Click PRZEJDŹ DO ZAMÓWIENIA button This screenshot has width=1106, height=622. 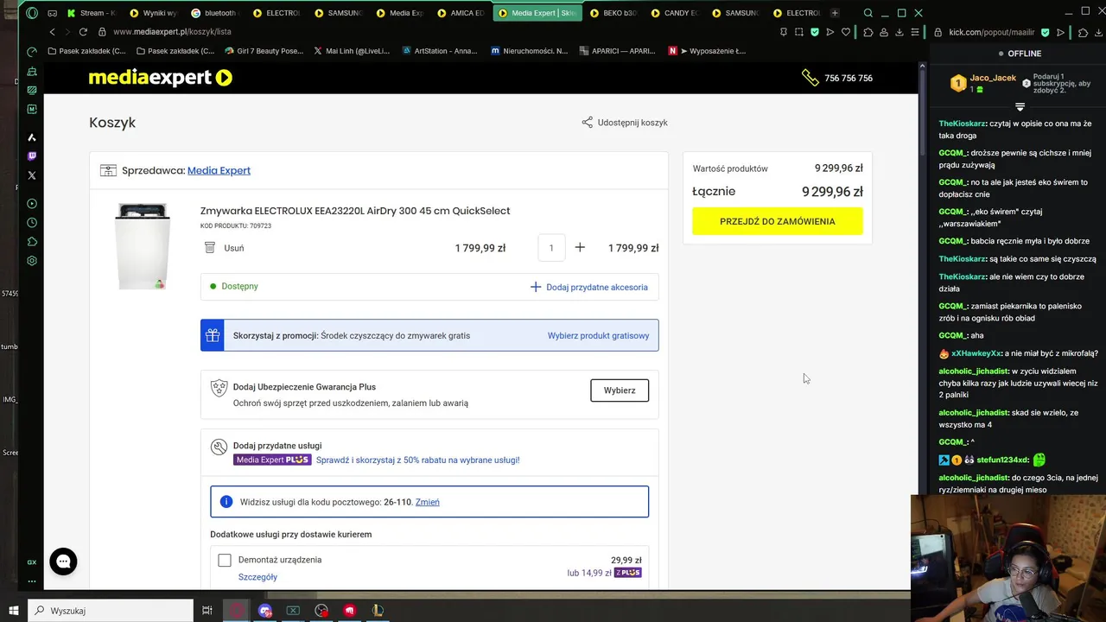point(778,221)
